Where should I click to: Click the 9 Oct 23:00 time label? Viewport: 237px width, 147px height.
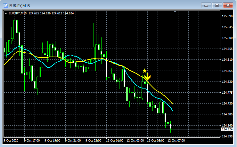coord(94,141)
